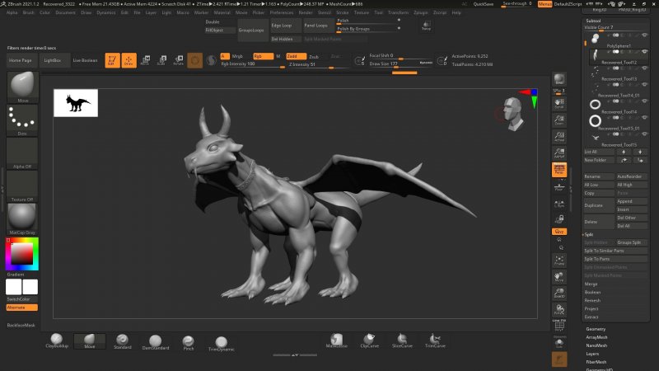The height and width of the screenshot is (371, 659).
Task: Toggle the Zadd button
Action: (296, 56)
